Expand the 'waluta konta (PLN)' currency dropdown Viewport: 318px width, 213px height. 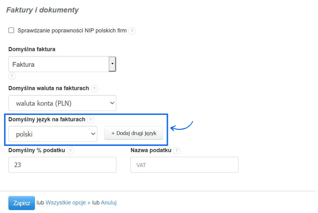[x=62, y=103]
